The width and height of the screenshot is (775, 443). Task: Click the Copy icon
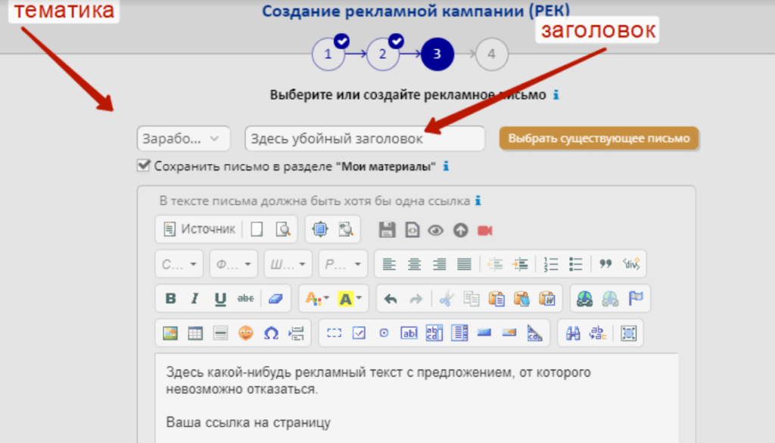(x=471, y=299)
